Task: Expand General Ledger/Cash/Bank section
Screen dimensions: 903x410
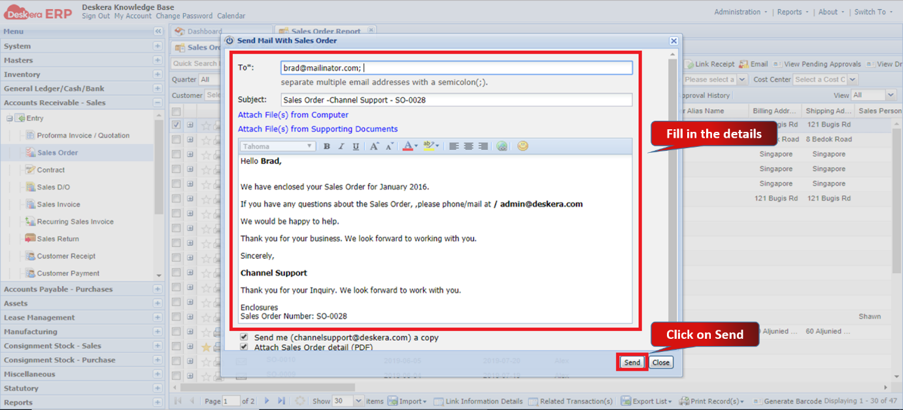Action: click(158, 88)
